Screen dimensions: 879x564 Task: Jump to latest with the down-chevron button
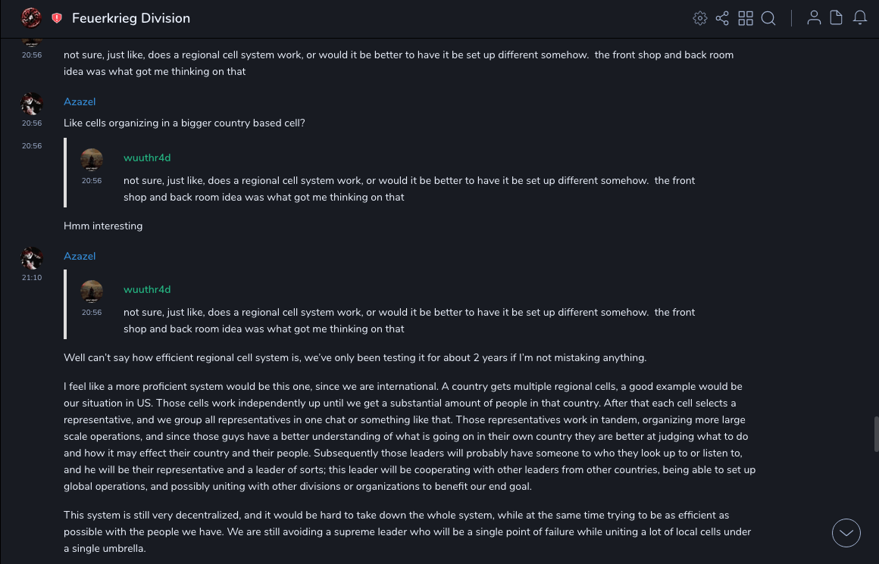point(846,533)
